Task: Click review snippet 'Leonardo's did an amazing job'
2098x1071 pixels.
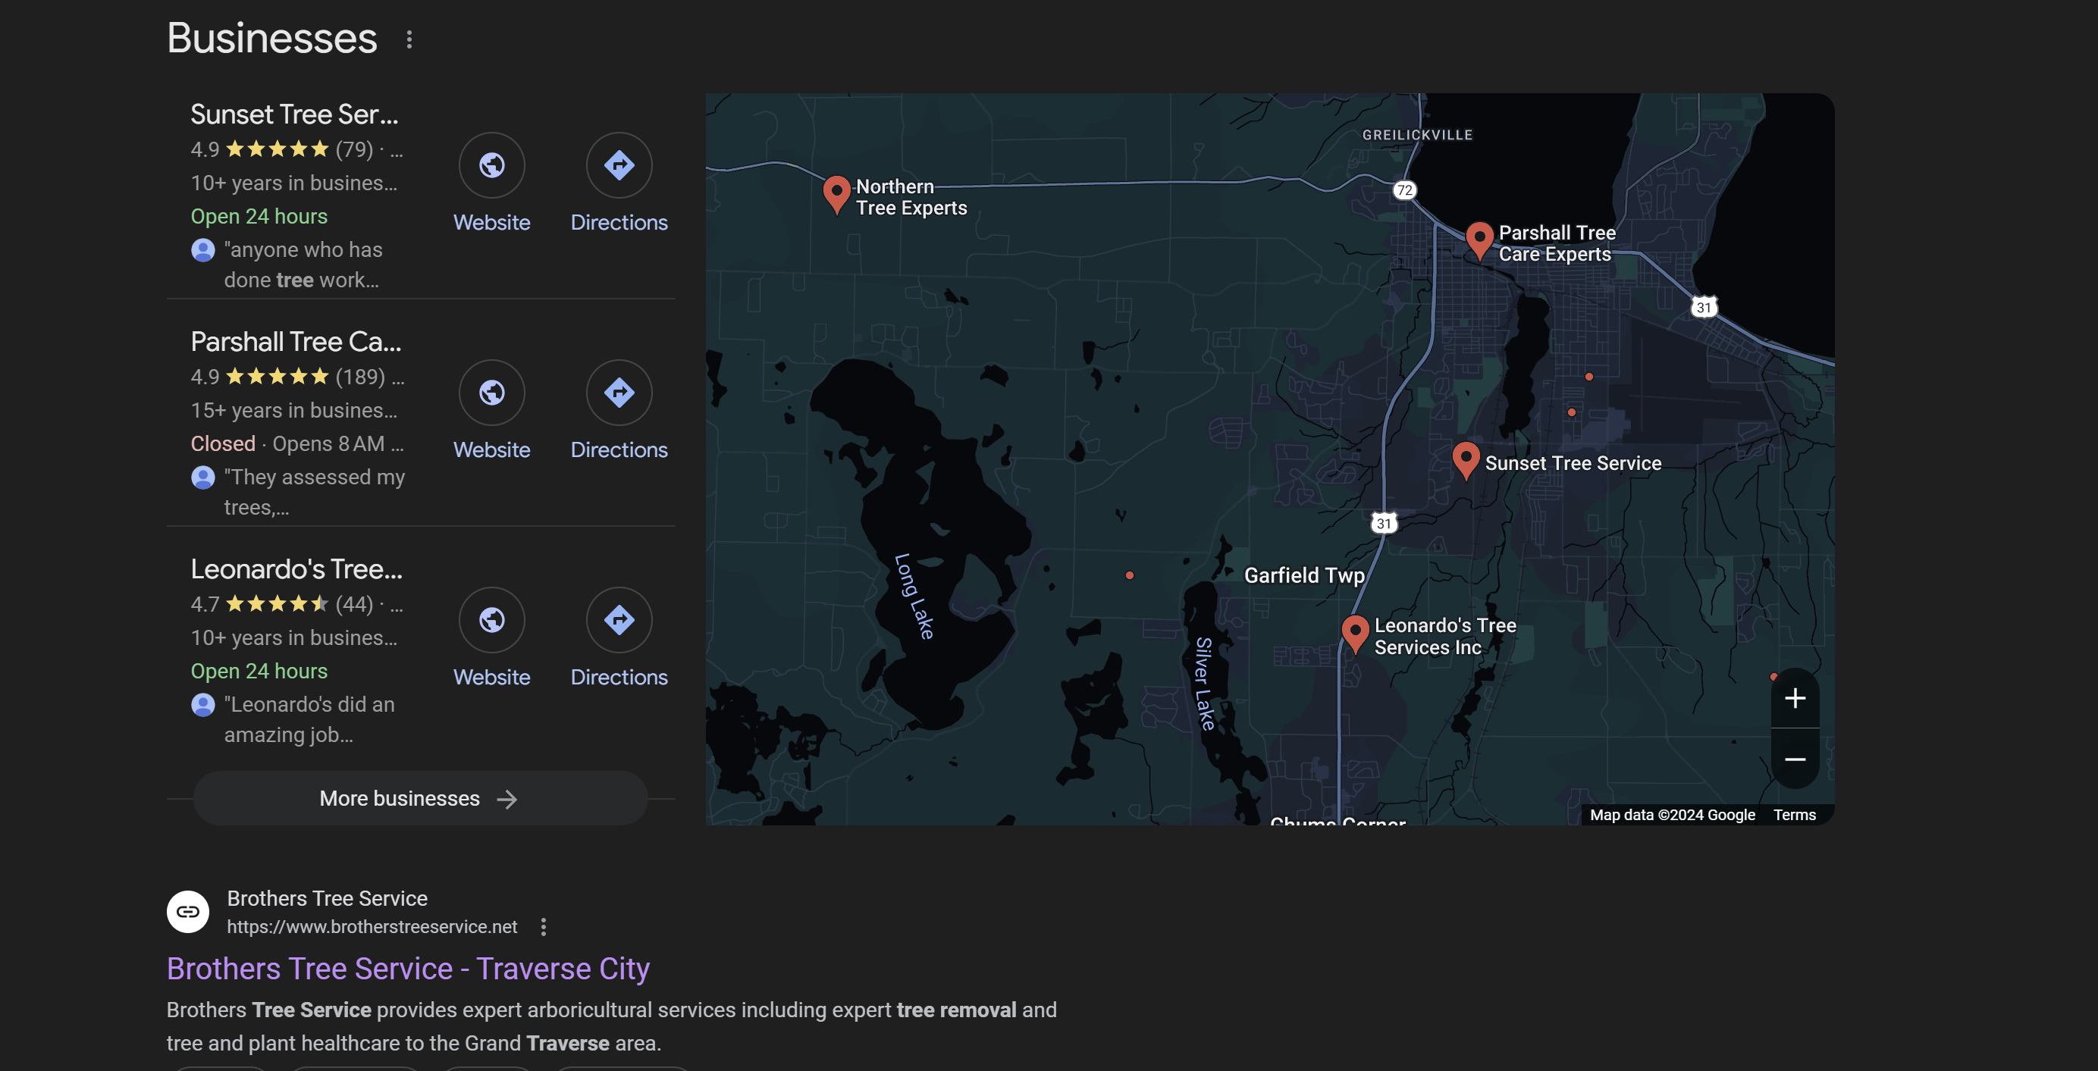Action: 309,719
